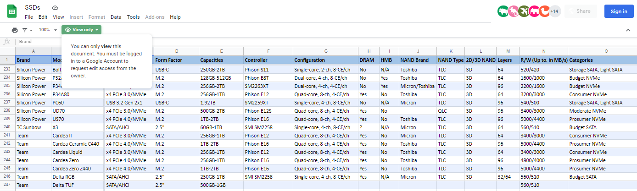
Task: Collapse the toolbar with the chevron-up arrow
Action: tap(628, 30)
